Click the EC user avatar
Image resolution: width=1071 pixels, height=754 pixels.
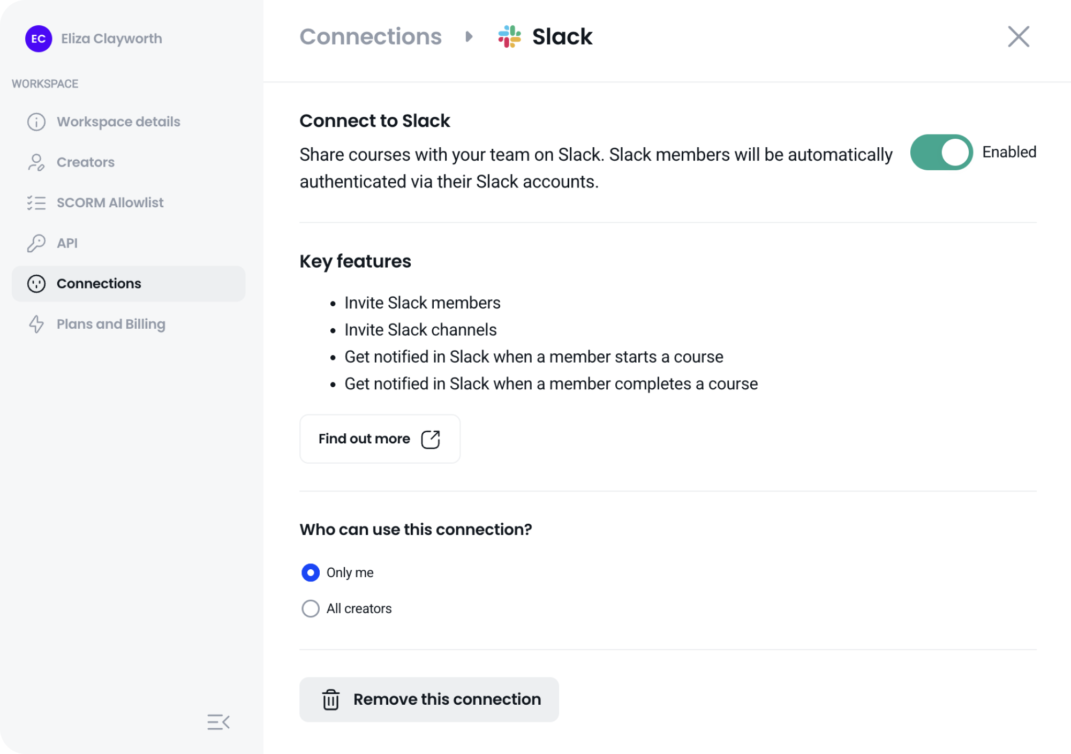click(x=39, y=39)
